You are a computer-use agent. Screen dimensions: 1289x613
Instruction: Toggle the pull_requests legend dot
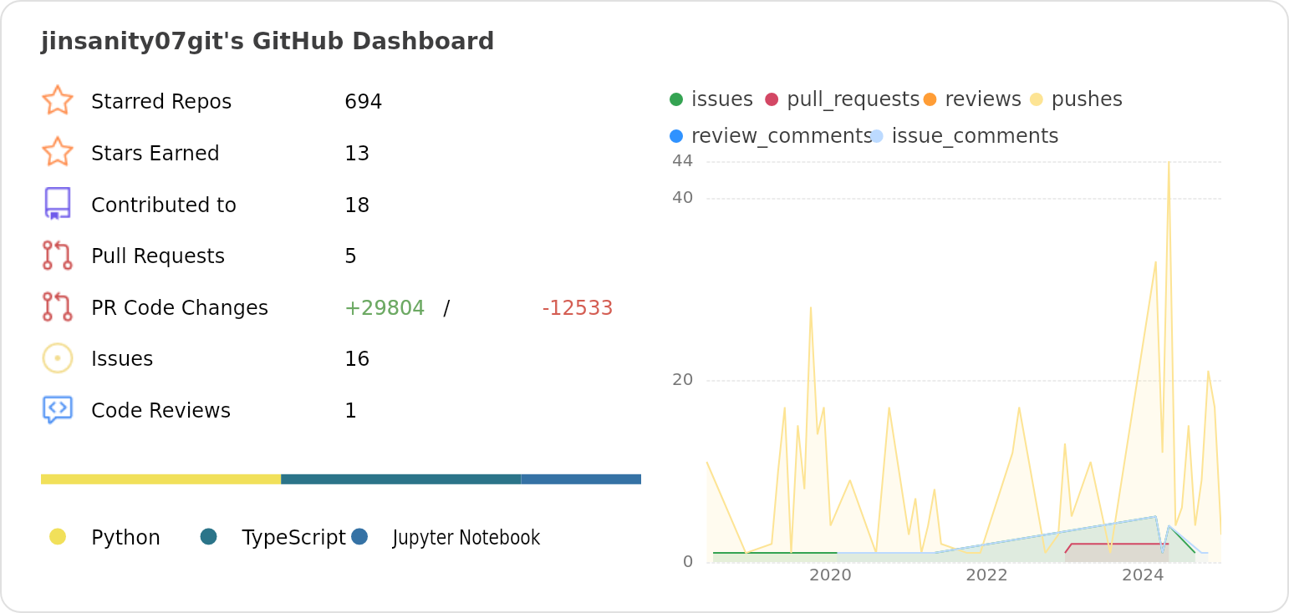[x=772, y=99]
